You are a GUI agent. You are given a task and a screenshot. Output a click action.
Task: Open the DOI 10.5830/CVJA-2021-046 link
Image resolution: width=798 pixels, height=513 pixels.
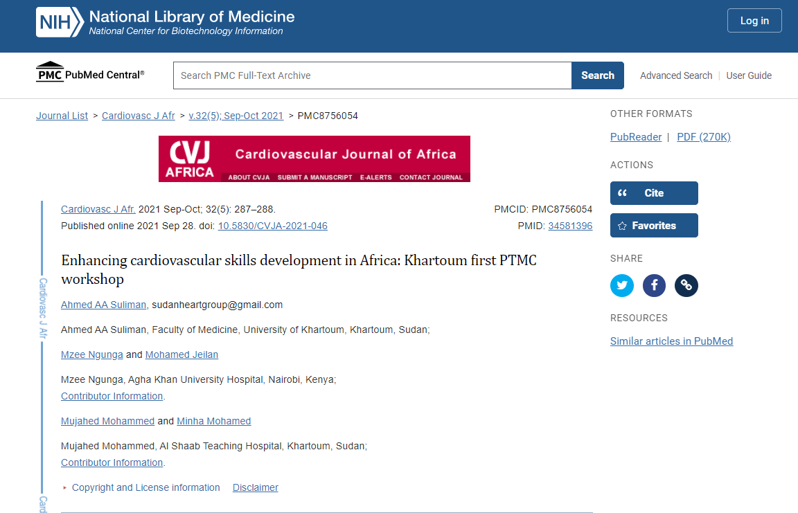[x=272, y=226]
